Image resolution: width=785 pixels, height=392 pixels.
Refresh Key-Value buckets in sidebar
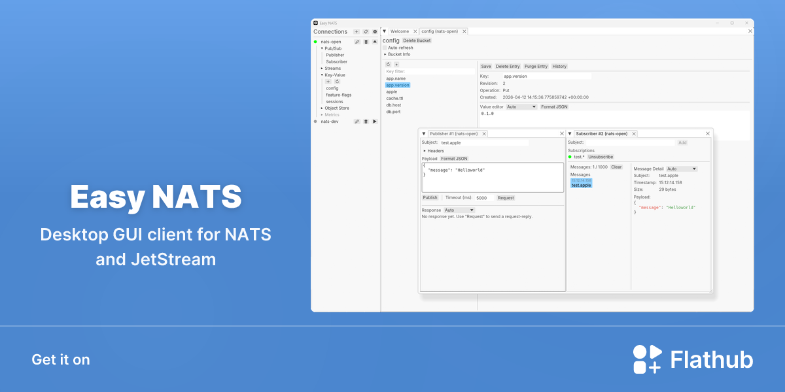click(337, 82)
